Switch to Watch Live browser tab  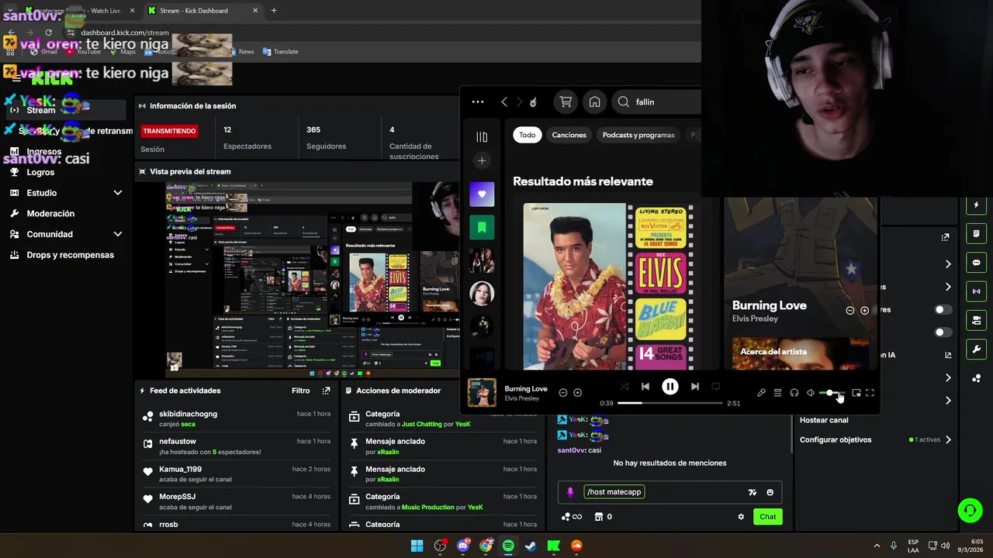[80, 11]
